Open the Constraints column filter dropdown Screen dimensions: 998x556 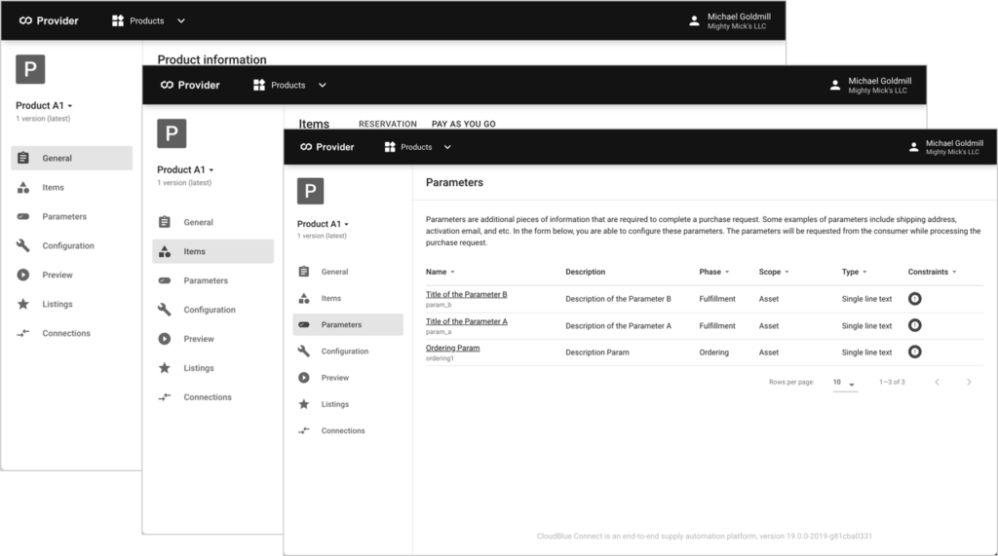954,273
